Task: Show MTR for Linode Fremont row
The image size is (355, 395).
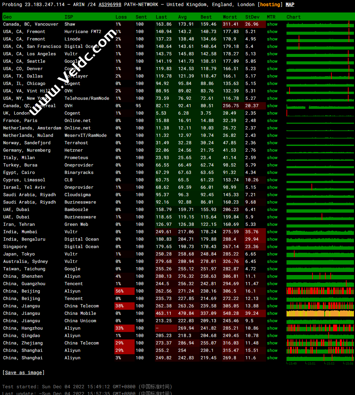Action: click(x=272, y=39)
